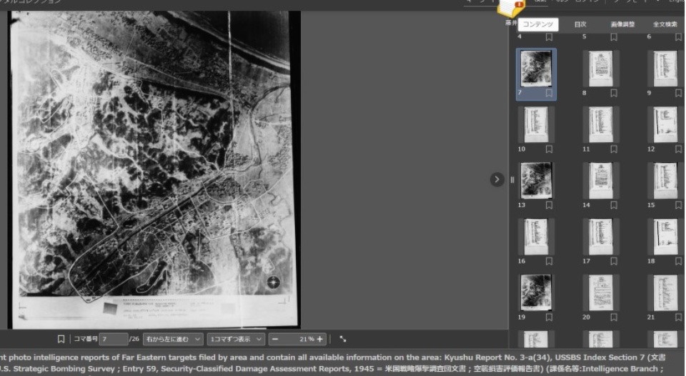Switch to the 目次 tab
The image size is (686, 376).
click(x=580, y=24)
